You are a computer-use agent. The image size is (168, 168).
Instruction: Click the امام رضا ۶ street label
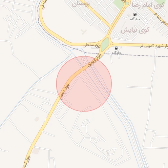(161, 20)
